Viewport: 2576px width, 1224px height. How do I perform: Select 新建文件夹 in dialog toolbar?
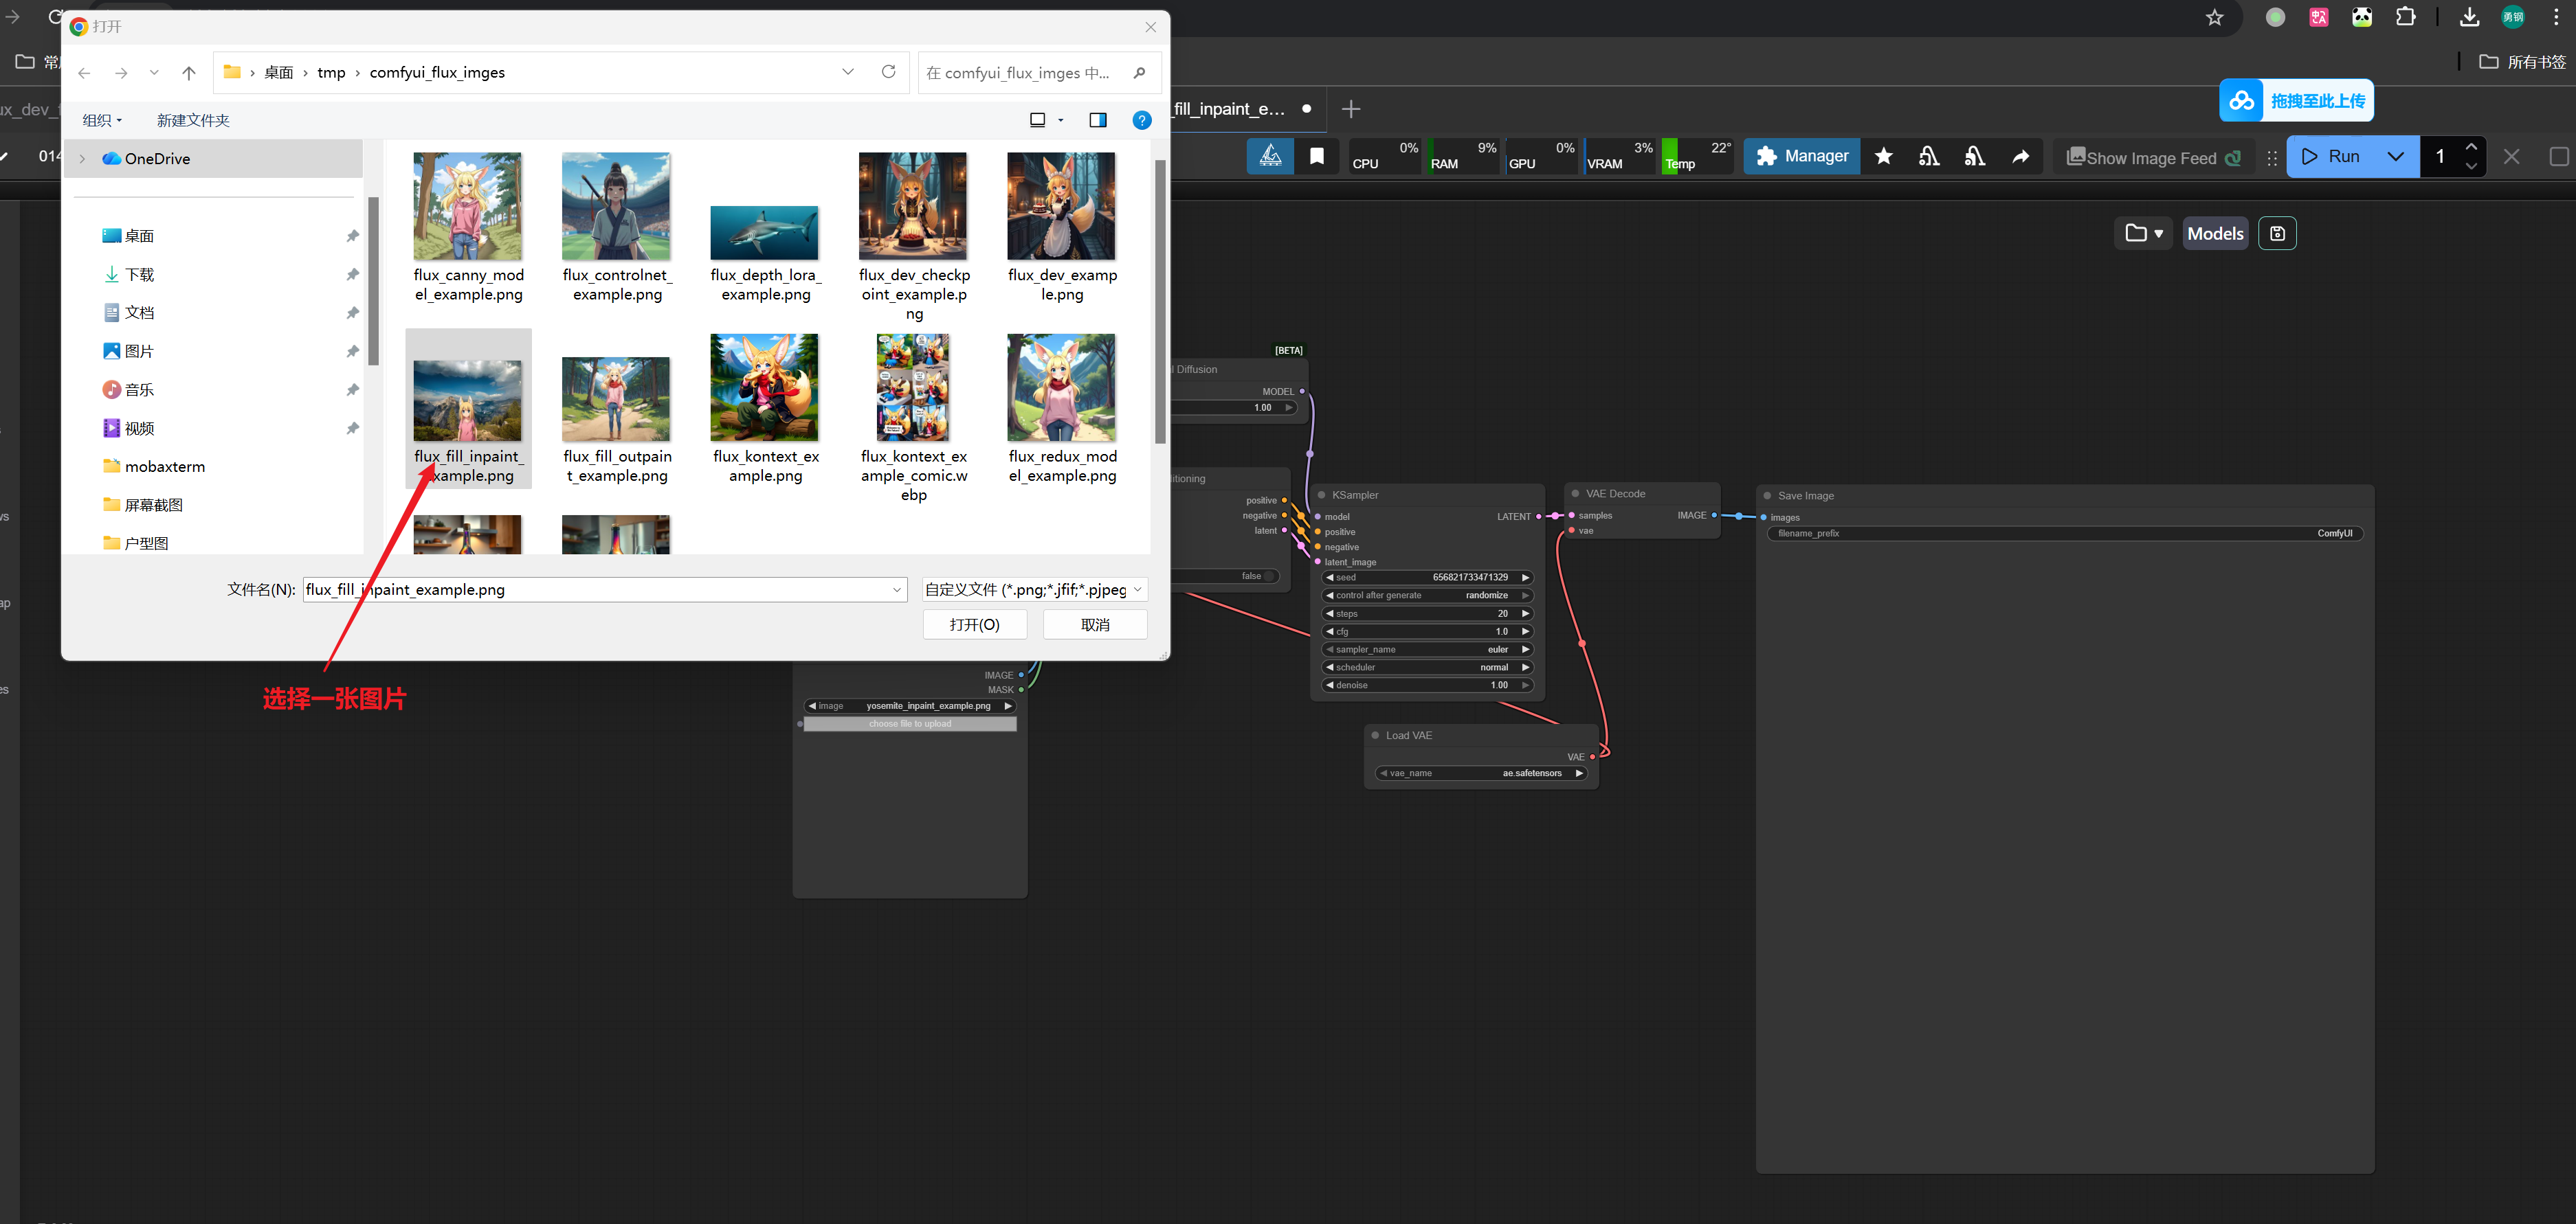pyautogui.click(x=193, y=120)
